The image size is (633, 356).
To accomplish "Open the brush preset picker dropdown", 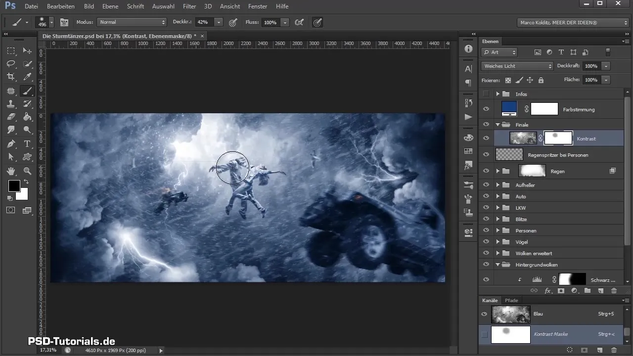I will [51, 22].
